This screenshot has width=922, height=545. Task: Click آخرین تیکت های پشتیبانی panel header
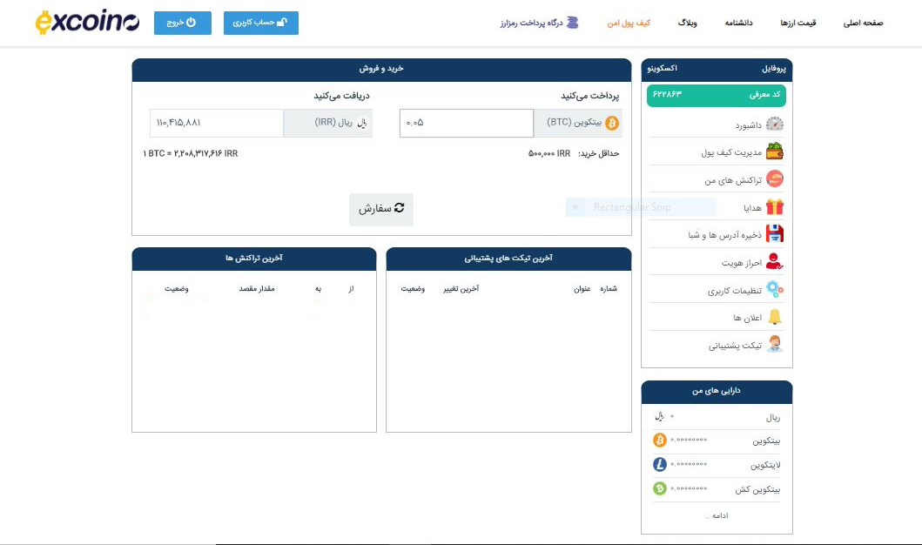[508, 258]
